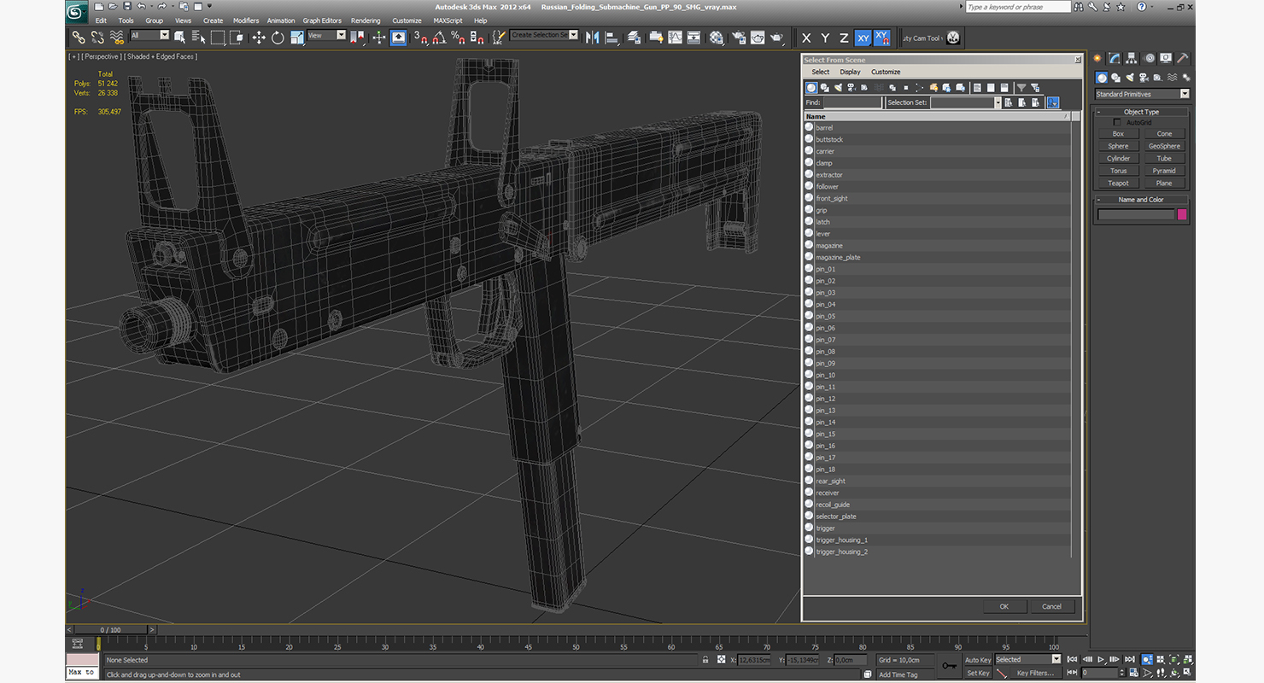The height and width of the screenshot is (683, 1264).
Task: Open Customize menu in Select From Scene
Action: click(886, 72)
